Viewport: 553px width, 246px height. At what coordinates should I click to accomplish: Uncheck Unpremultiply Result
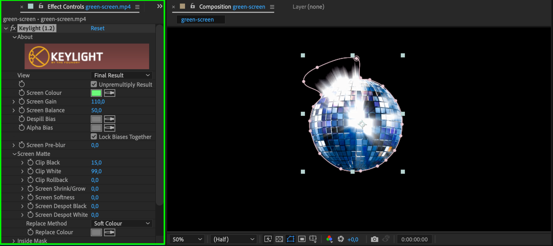tap(94, 84)
